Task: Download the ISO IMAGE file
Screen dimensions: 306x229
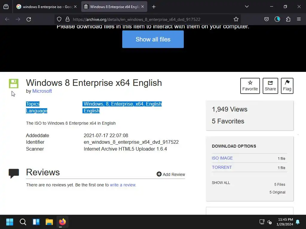Action: click(222, 158)
